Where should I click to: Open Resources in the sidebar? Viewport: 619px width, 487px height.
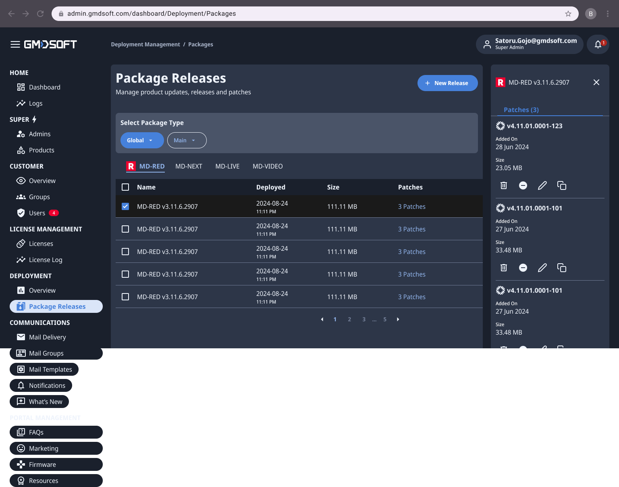pos(56,481)
